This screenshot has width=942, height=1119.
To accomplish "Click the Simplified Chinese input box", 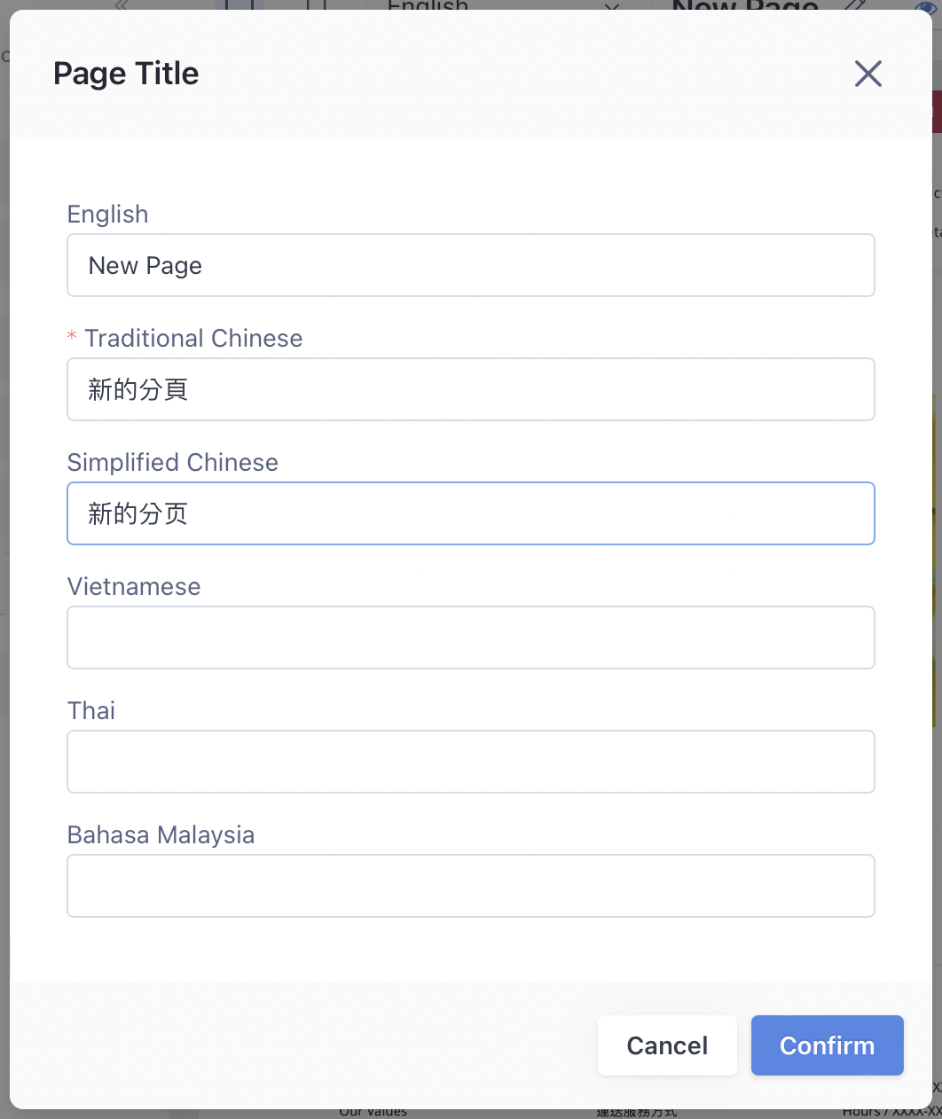I will coord(471,513).
